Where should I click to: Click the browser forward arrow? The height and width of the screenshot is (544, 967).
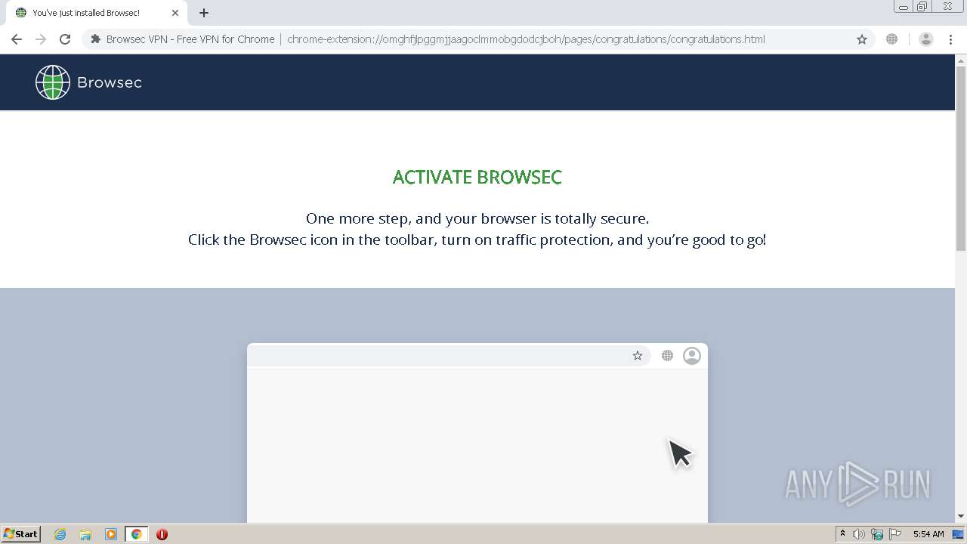click(41, 39)
